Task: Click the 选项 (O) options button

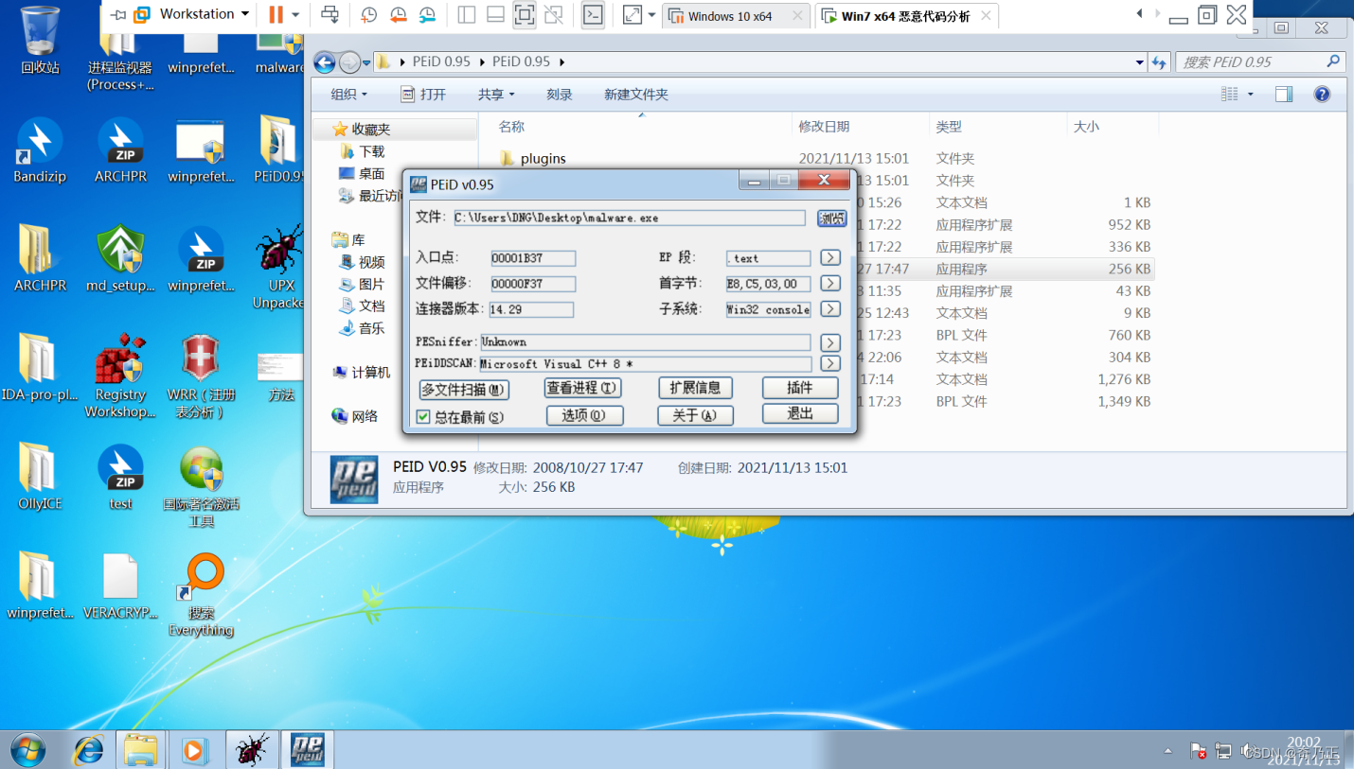Action: tap(584, 415)
